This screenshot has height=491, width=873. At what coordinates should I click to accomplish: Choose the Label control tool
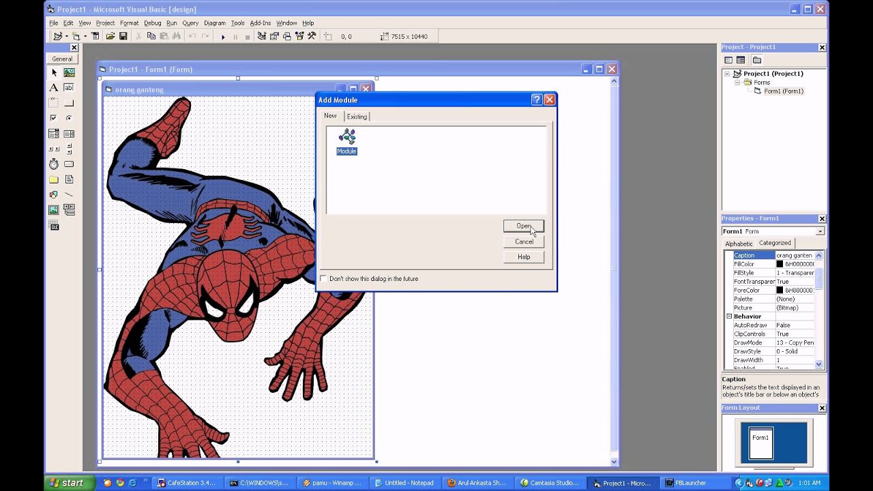point(54,88)
